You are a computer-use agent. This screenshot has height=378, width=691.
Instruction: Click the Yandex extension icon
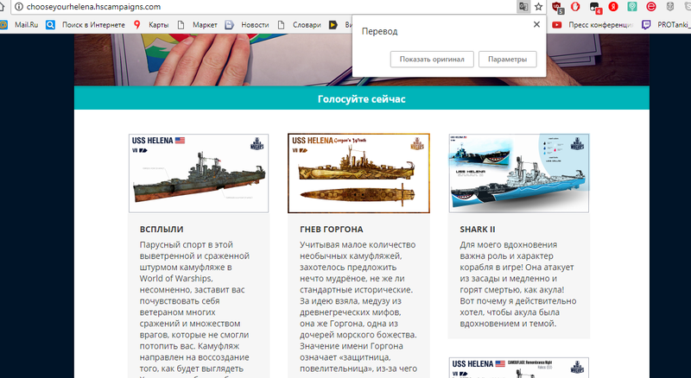613,7
